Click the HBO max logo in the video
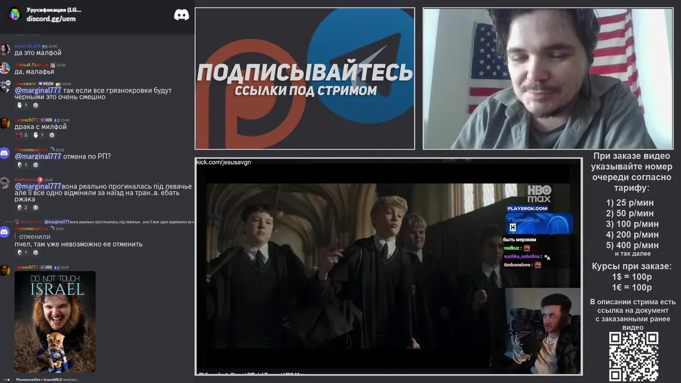This screenshot has width=681, height=383. [539, 194]
